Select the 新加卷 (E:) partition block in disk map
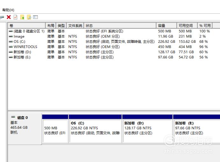 (x=196, y=129)
